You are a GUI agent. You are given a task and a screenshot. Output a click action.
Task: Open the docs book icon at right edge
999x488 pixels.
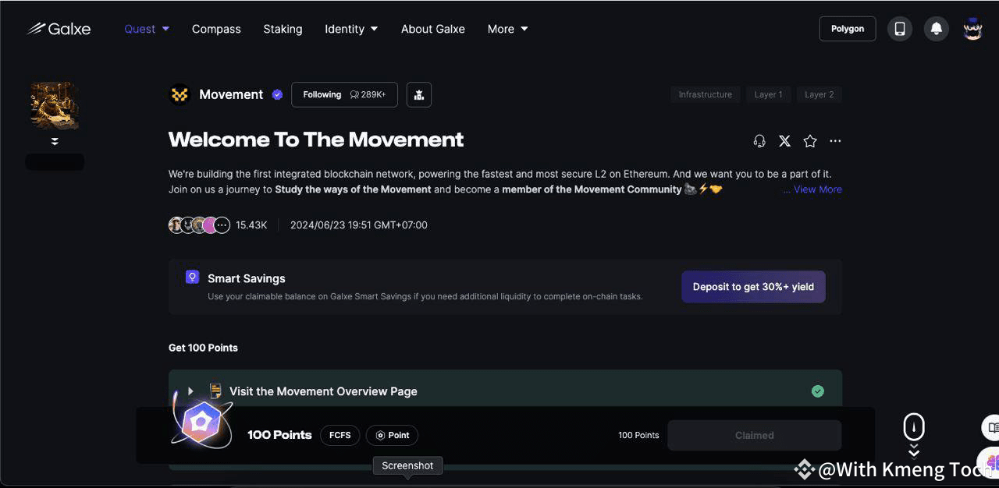pos(991,428)
